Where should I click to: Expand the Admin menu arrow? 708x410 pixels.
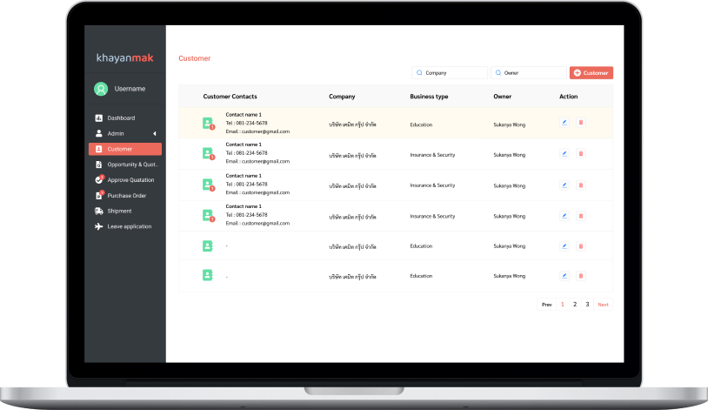154,133
